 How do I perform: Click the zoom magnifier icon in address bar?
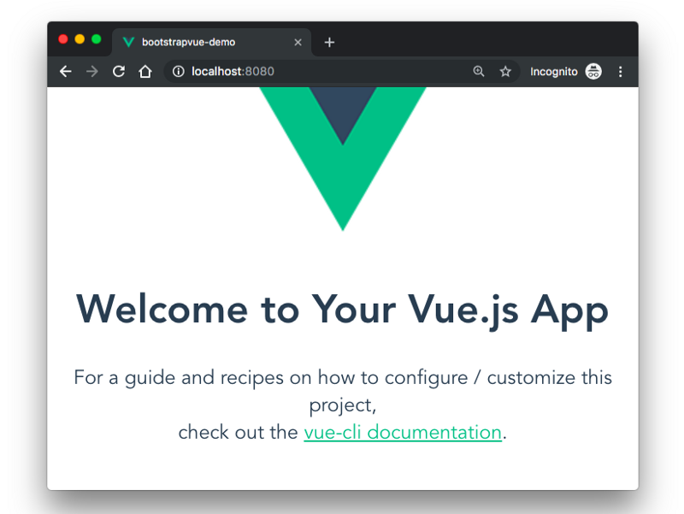point(479,72)
